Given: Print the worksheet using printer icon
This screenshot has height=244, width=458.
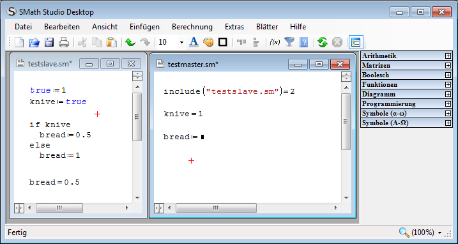Looking at the screenshot, I should click(64, 42).
